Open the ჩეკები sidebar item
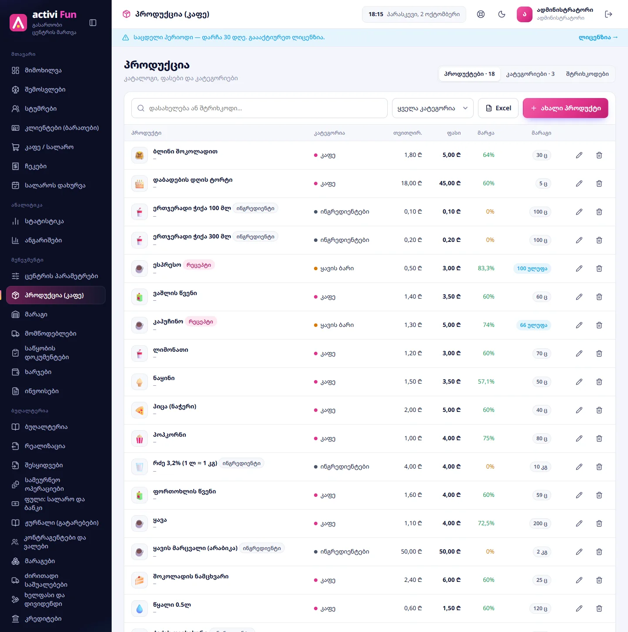Viewport: 628px width, 632px height. coord(56,166)
